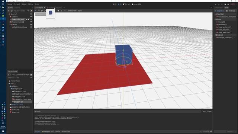
Task: Clear the Output log
Action: (209, 111)
